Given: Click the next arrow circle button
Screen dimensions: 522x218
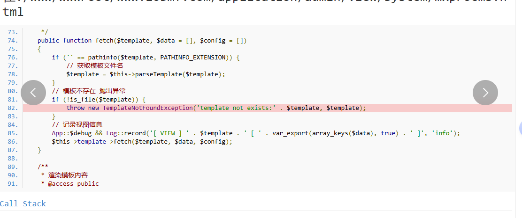Looking at the screenshot, I should pyautogui.click(x=485, y=93).
